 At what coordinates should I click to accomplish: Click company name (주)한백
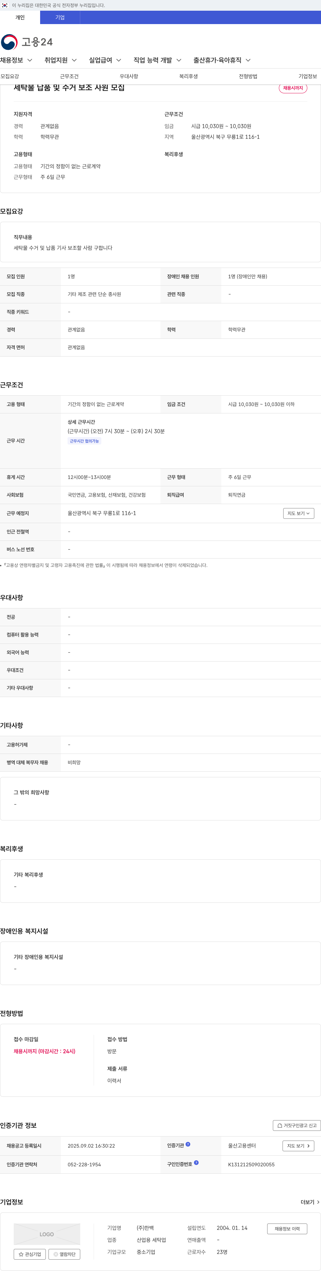145,1228
